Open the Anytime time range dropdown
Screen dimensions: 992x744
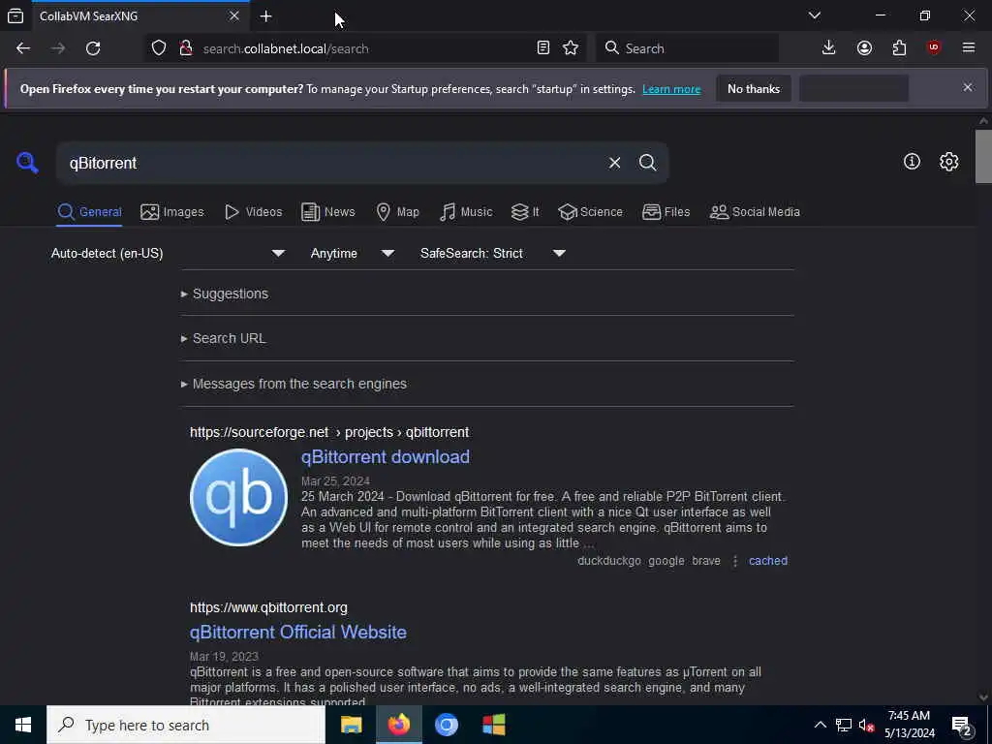pos(353,253)
